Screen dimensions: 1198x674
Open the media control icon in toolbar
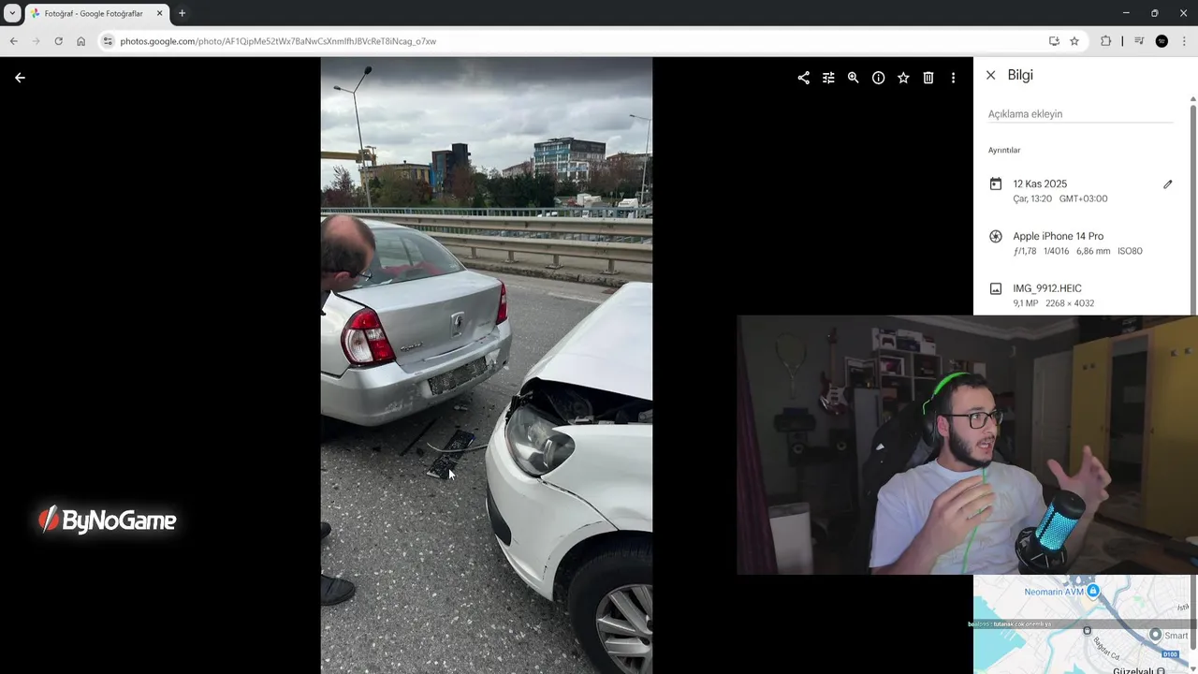(1139, 41)
